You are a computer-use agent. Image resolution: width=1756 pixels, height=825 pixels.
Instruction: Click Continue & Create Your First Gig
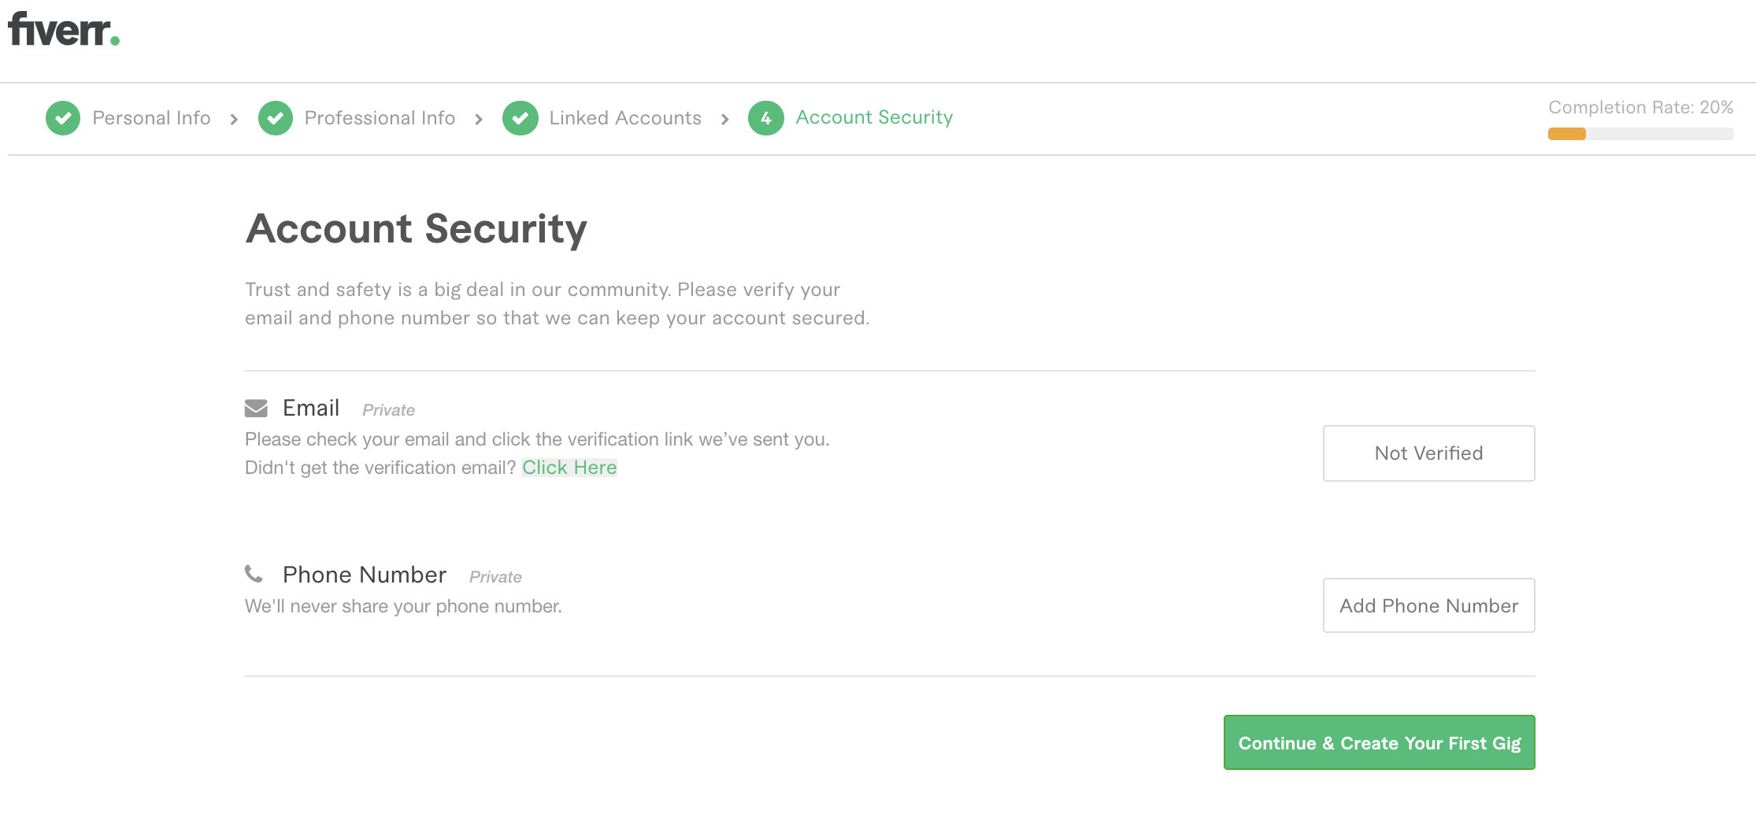[1378, 742]
